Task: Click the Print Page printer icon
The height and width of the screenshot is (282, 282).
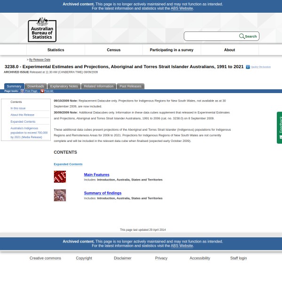Action: coord(22,91)
